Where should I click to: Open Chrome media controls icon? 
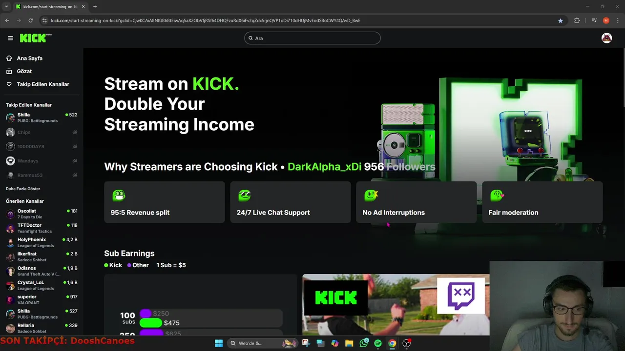pos(594,20)
